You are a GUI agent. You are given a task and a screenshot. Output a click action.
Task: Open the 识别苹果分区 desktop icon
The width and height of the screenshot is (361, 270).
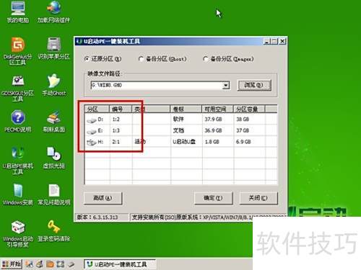(53, 48)
